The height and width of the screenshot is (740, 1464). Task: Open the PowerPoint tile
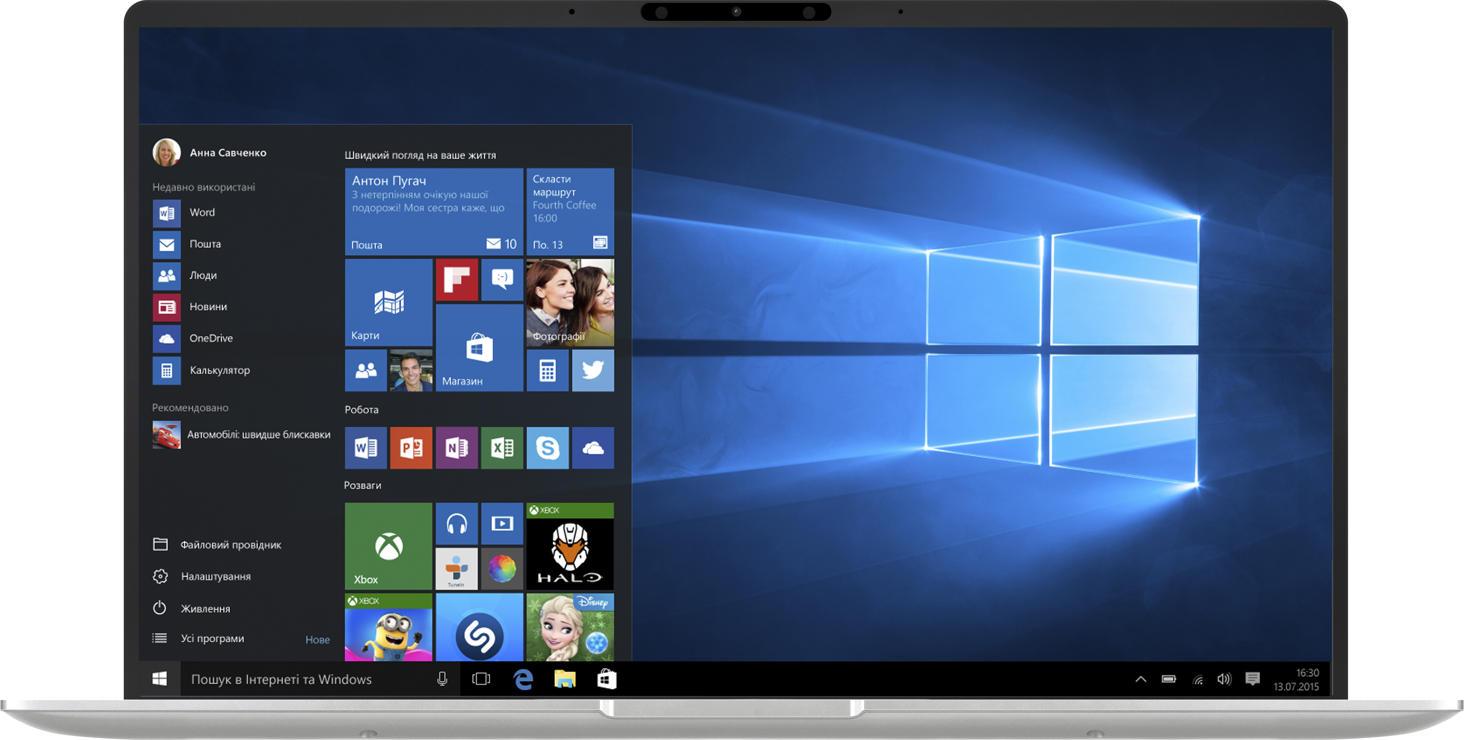click(411, 448)
